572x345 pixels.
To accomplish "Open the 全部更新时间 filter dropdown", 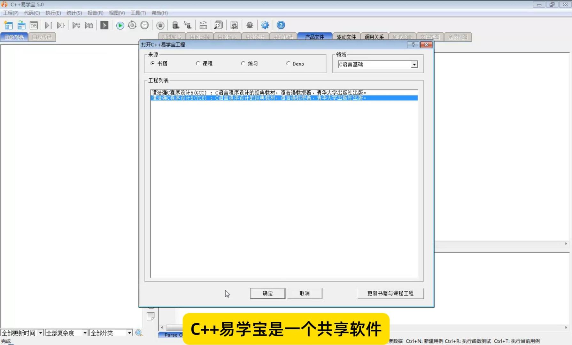I will pyautogui.click(x=40, y=333).
